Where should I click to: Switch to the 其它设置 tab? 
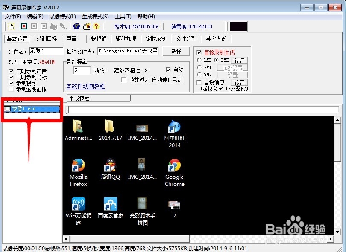(x=216, y=38)
